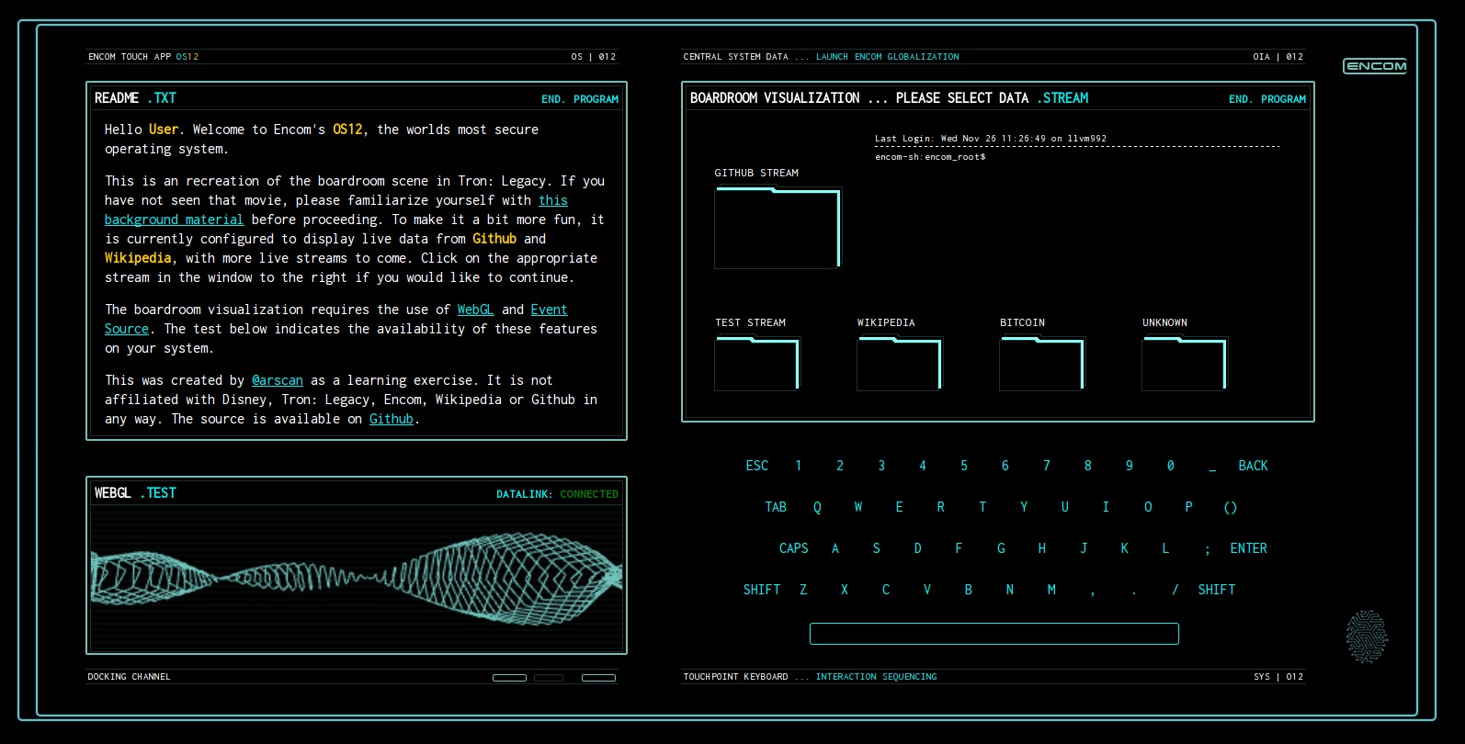Screen dimensions: 1465x744
Task: Tap the semicolon key
Action: [1208, 549]
